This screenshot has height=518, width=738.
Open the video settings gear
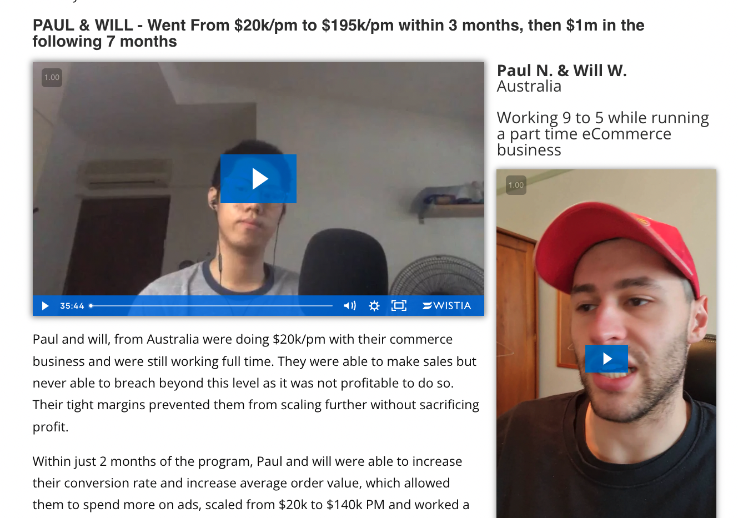click(x=374, y=306)
